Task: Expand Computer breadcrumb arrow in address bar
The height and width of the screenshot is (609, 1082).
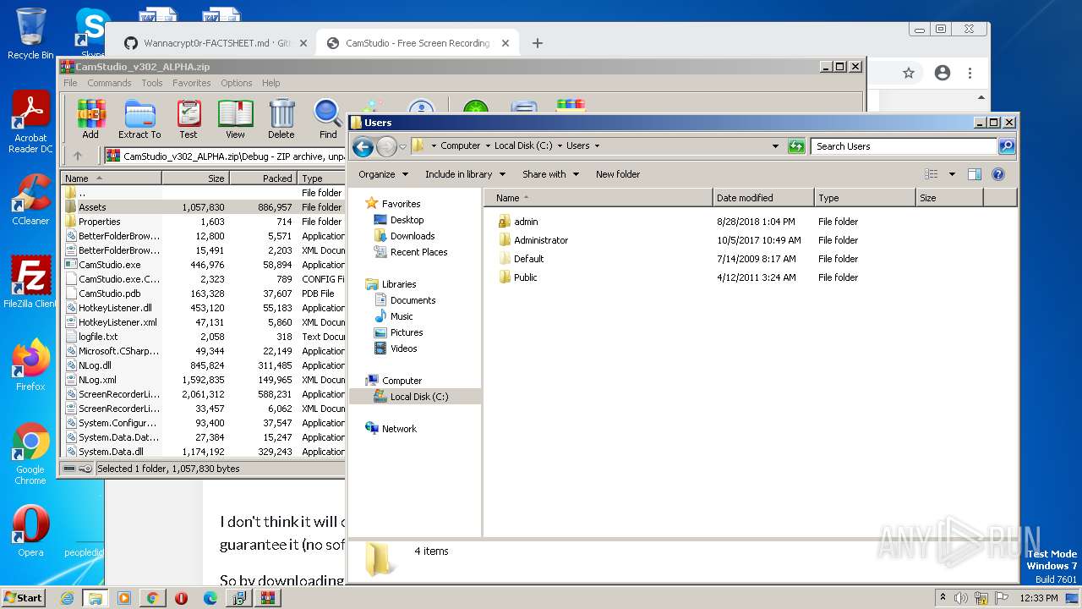Action: [486, 145]
